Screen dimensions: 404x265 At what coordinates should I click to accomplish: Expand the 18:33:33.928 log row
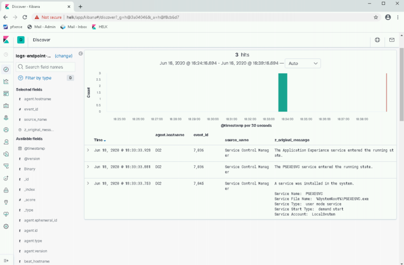point(88,150)
